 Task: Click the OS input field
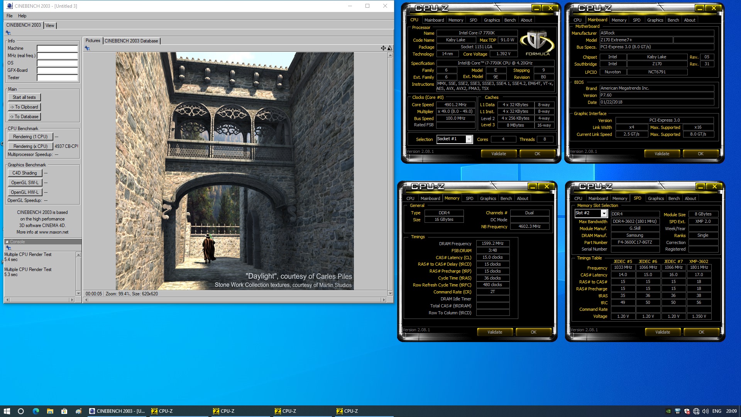click(x=58, y=63)
